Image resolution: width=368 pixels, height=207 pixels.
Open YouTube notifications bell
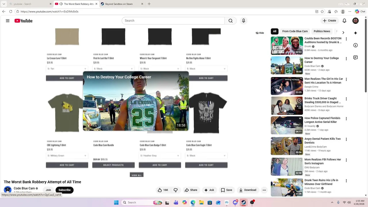(x=344, y=21)
